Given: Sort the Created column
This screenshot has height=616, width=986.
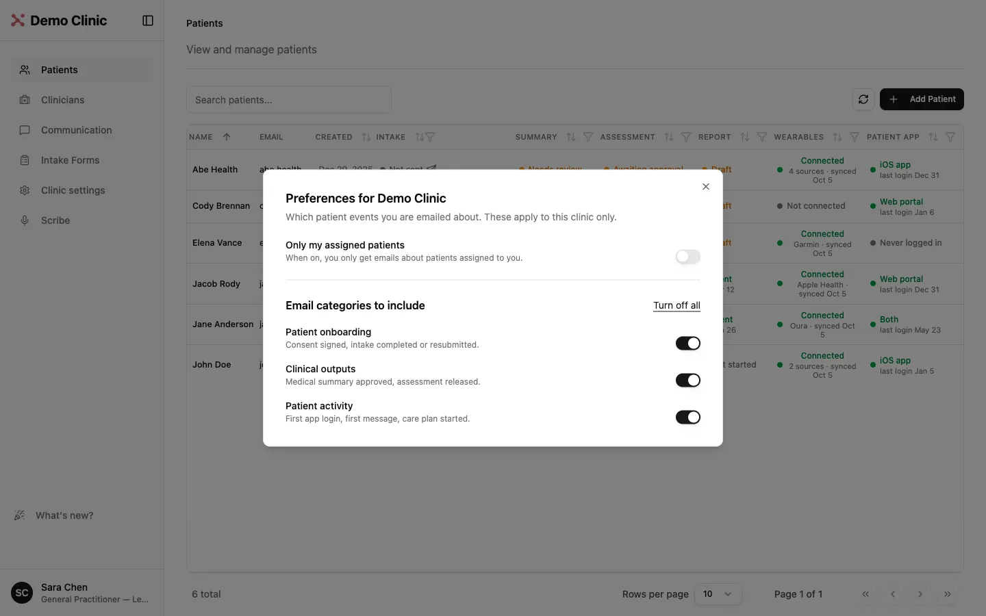Looking at the screenshot, I should click(366, 137).
